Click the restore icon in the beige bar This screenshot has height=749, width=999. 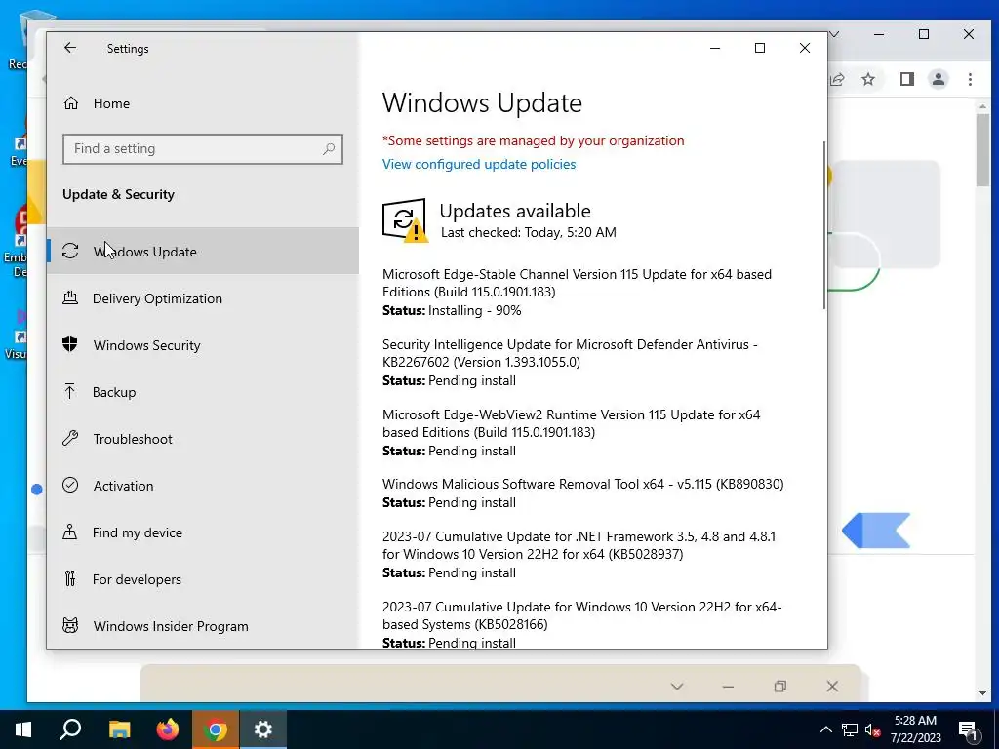click(779, 686)
